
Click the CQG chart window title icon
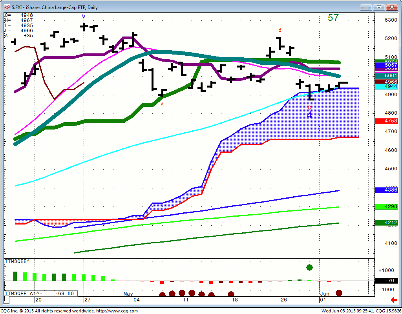7,7
